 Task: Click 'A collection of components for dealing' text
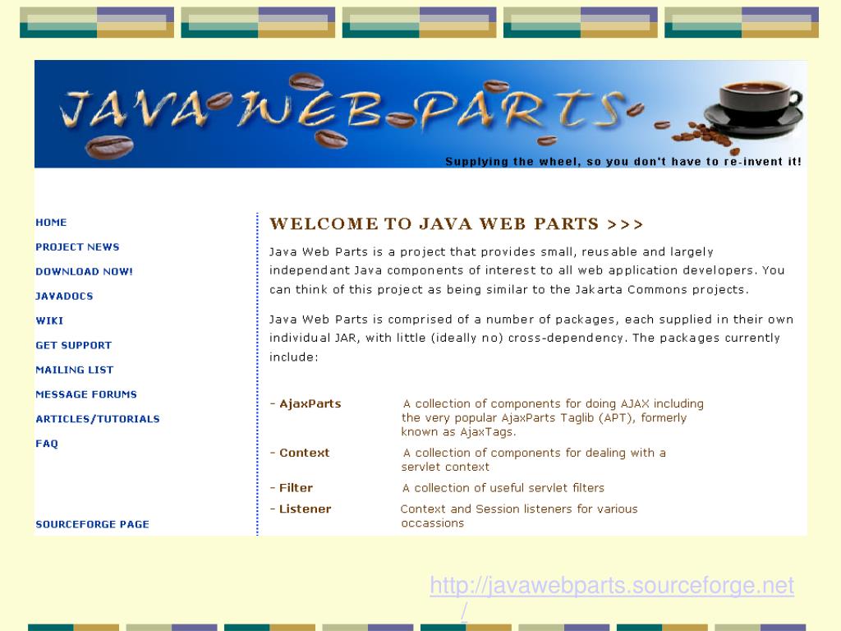click(534, 460)
